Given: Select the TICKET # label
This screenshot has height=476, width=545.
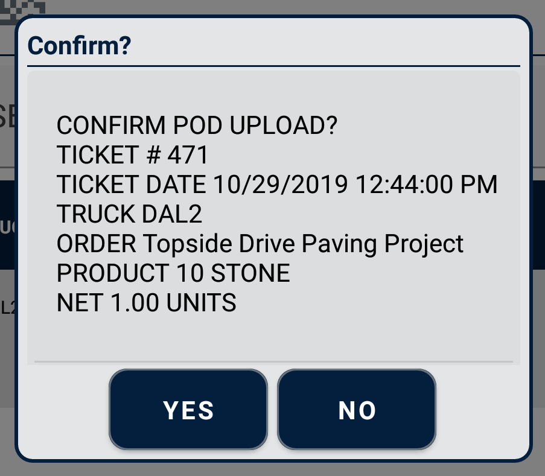Looking at the screenshot, I should [107, 156].
